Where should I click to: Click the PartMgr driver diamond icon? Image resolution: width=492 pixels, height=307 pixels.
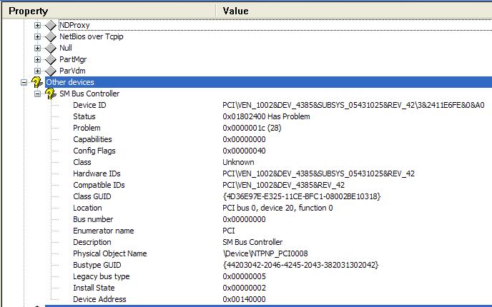click(51, 59)
